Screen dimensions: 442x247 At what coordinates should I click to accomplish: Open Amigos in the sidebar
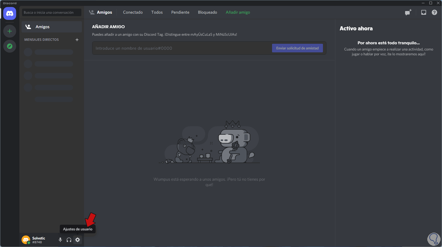tap(52, 27)
